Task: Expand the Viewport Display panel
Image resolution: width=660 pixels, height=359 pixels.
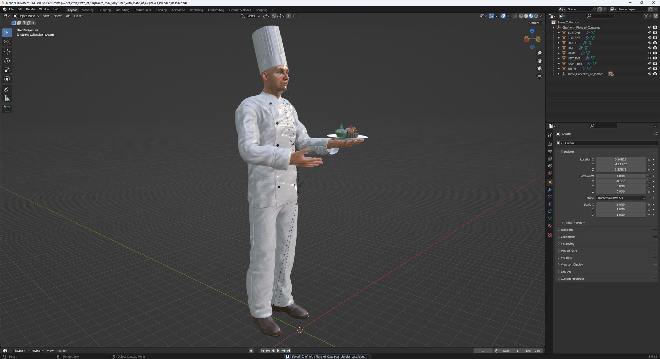Action: [607, 264]
